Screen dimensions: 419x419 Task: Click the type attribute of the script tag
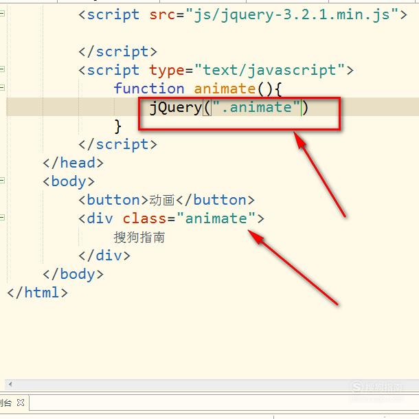[167, 71]
